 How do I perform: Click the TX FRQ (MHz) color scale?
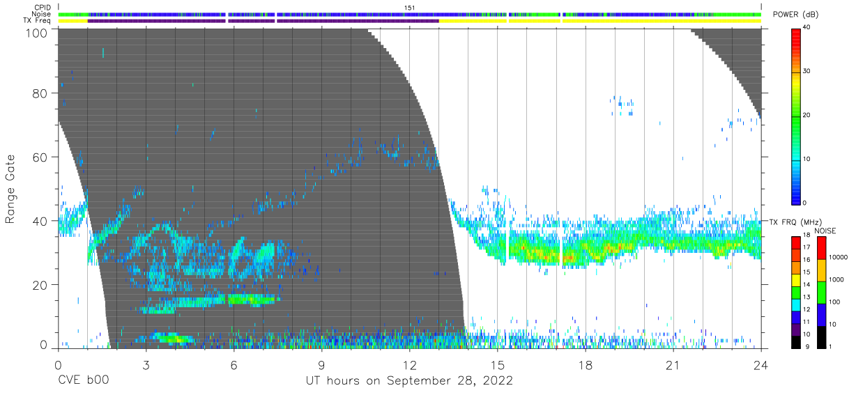click(x=796, y=292)
